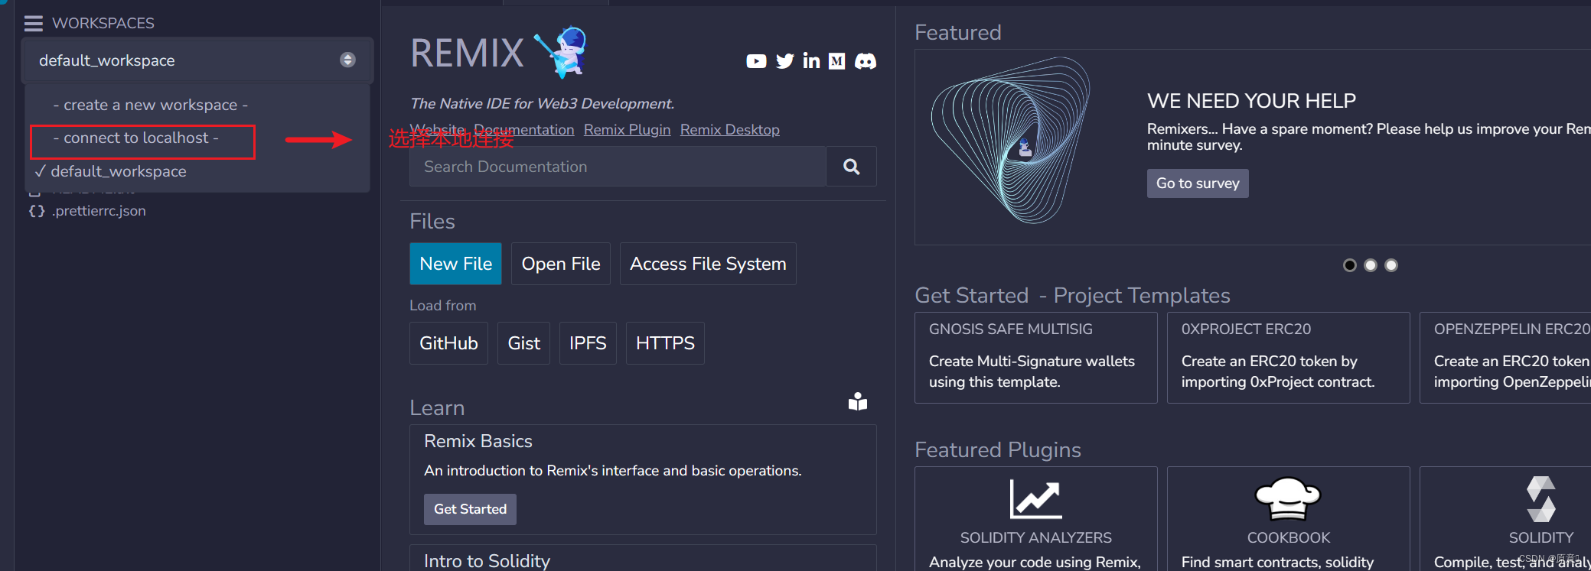Open the Remix Desktop link
The height and width of the screenshot is (571, 1591).
[x=730, y=130]
